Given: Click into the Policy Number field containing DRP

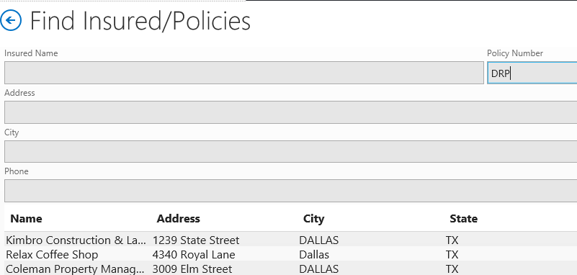Looking at the screenshot, I should point(532,73).
